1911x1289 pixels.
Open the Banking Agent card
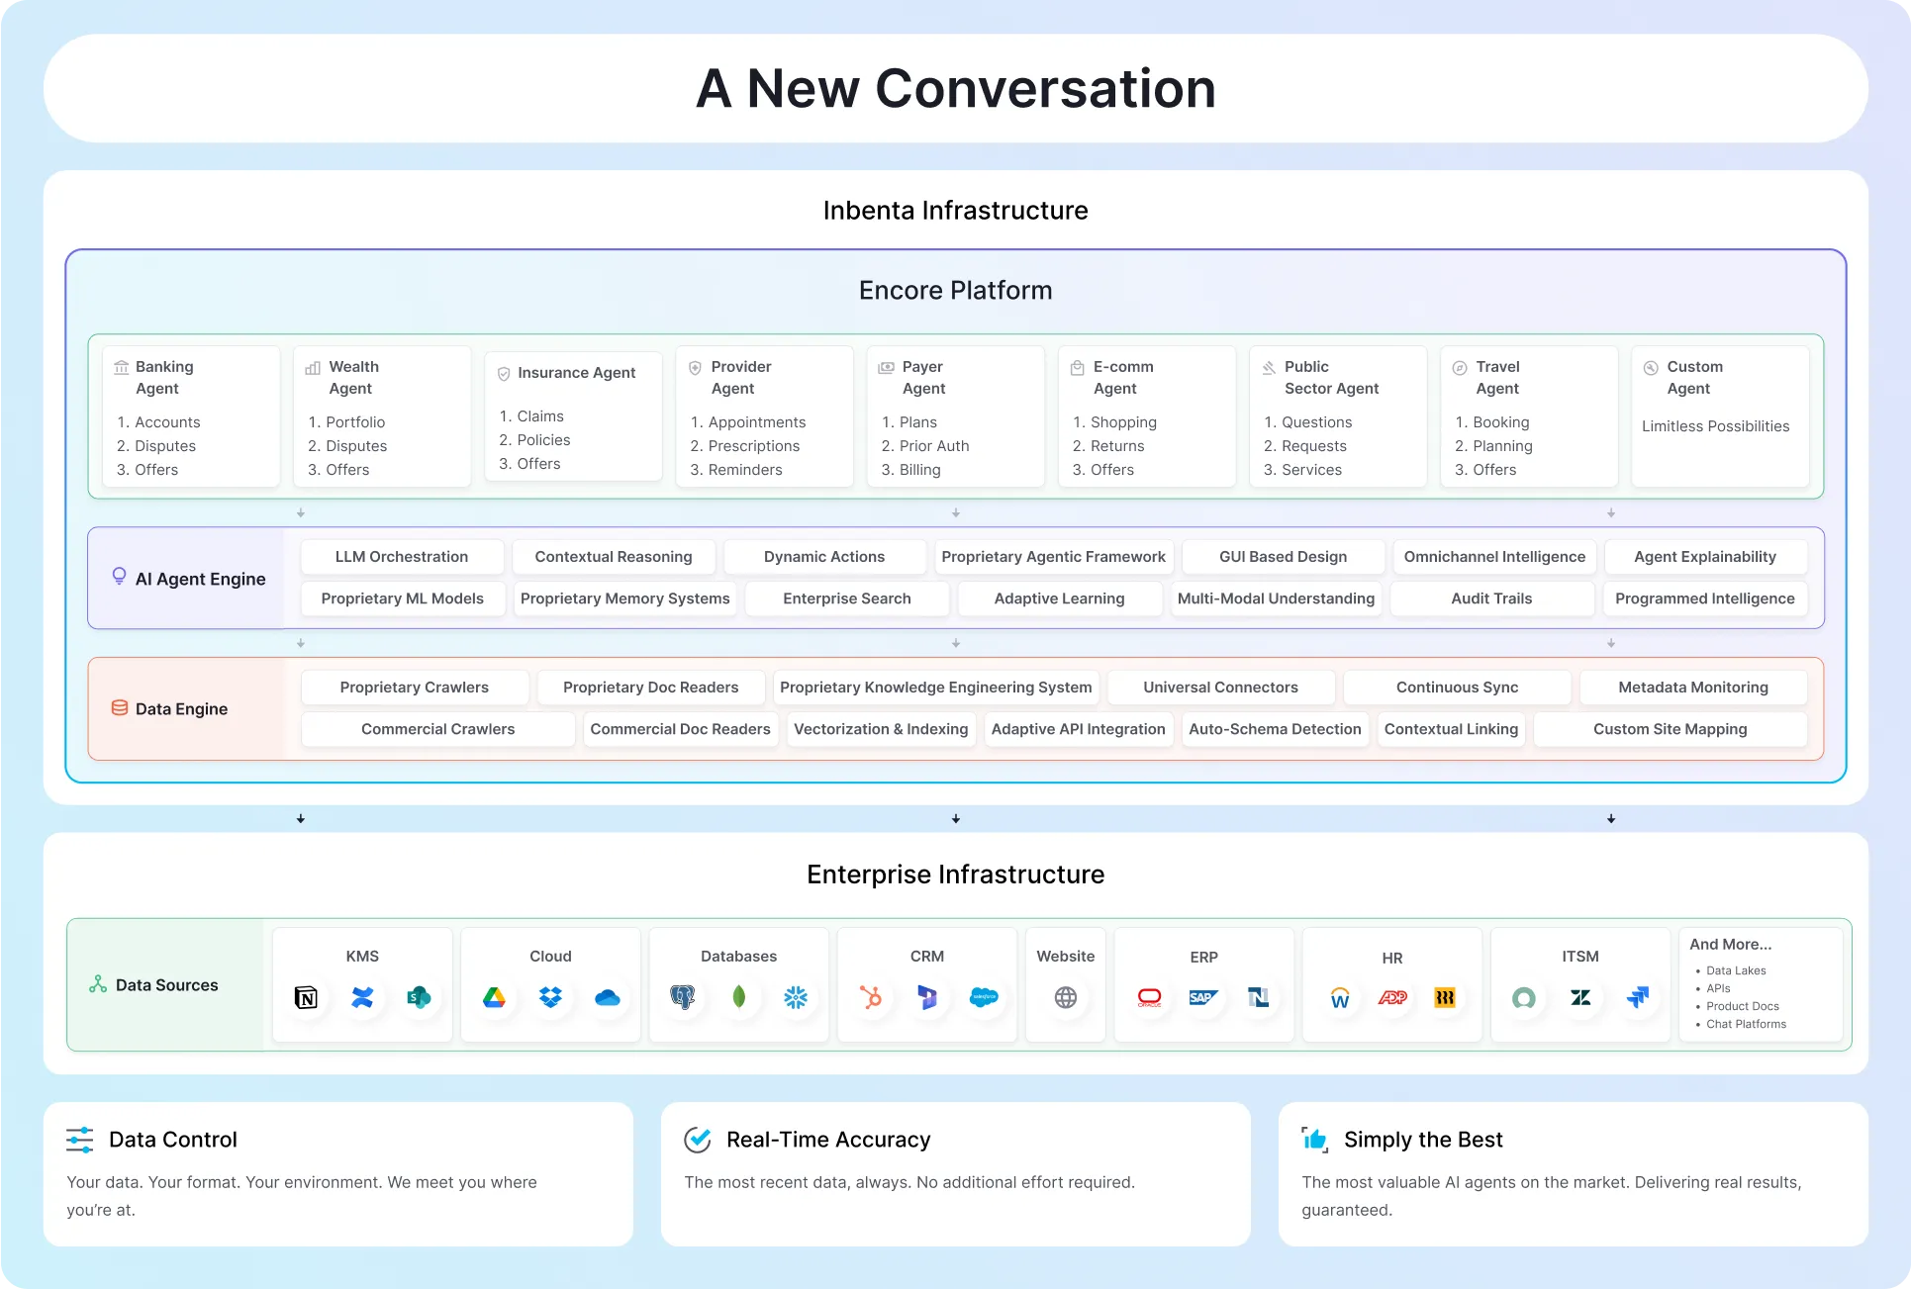191,416
